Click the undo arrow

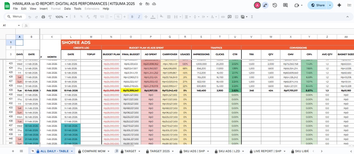pyautogui.click(x=30, y=17)
